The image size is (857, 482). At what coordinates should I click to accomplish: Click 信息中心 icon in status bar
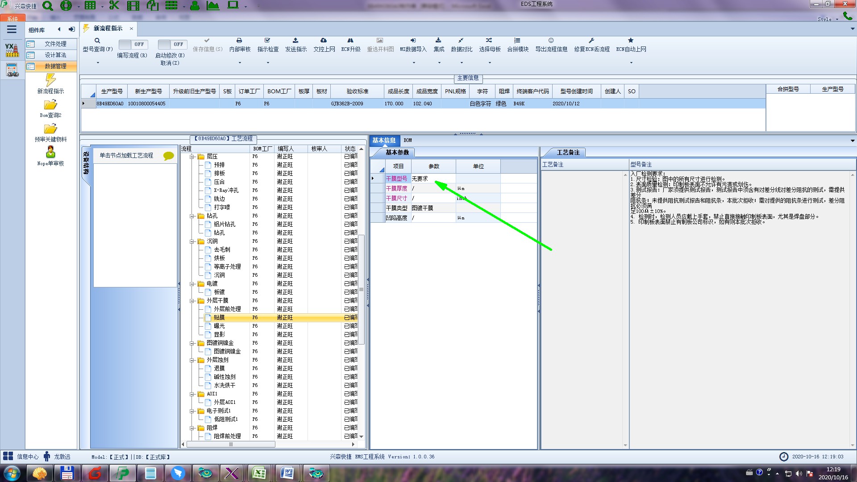coord(8,456)
